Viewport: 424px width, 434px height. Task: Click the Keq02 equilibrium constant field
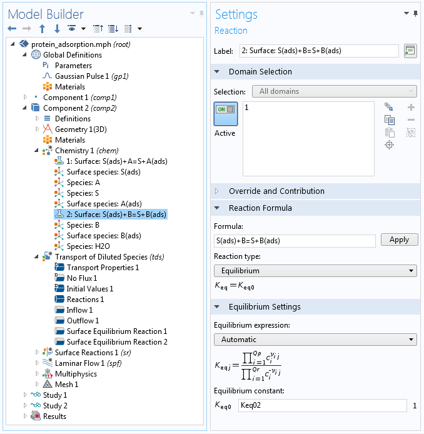[x=323, y=405]
